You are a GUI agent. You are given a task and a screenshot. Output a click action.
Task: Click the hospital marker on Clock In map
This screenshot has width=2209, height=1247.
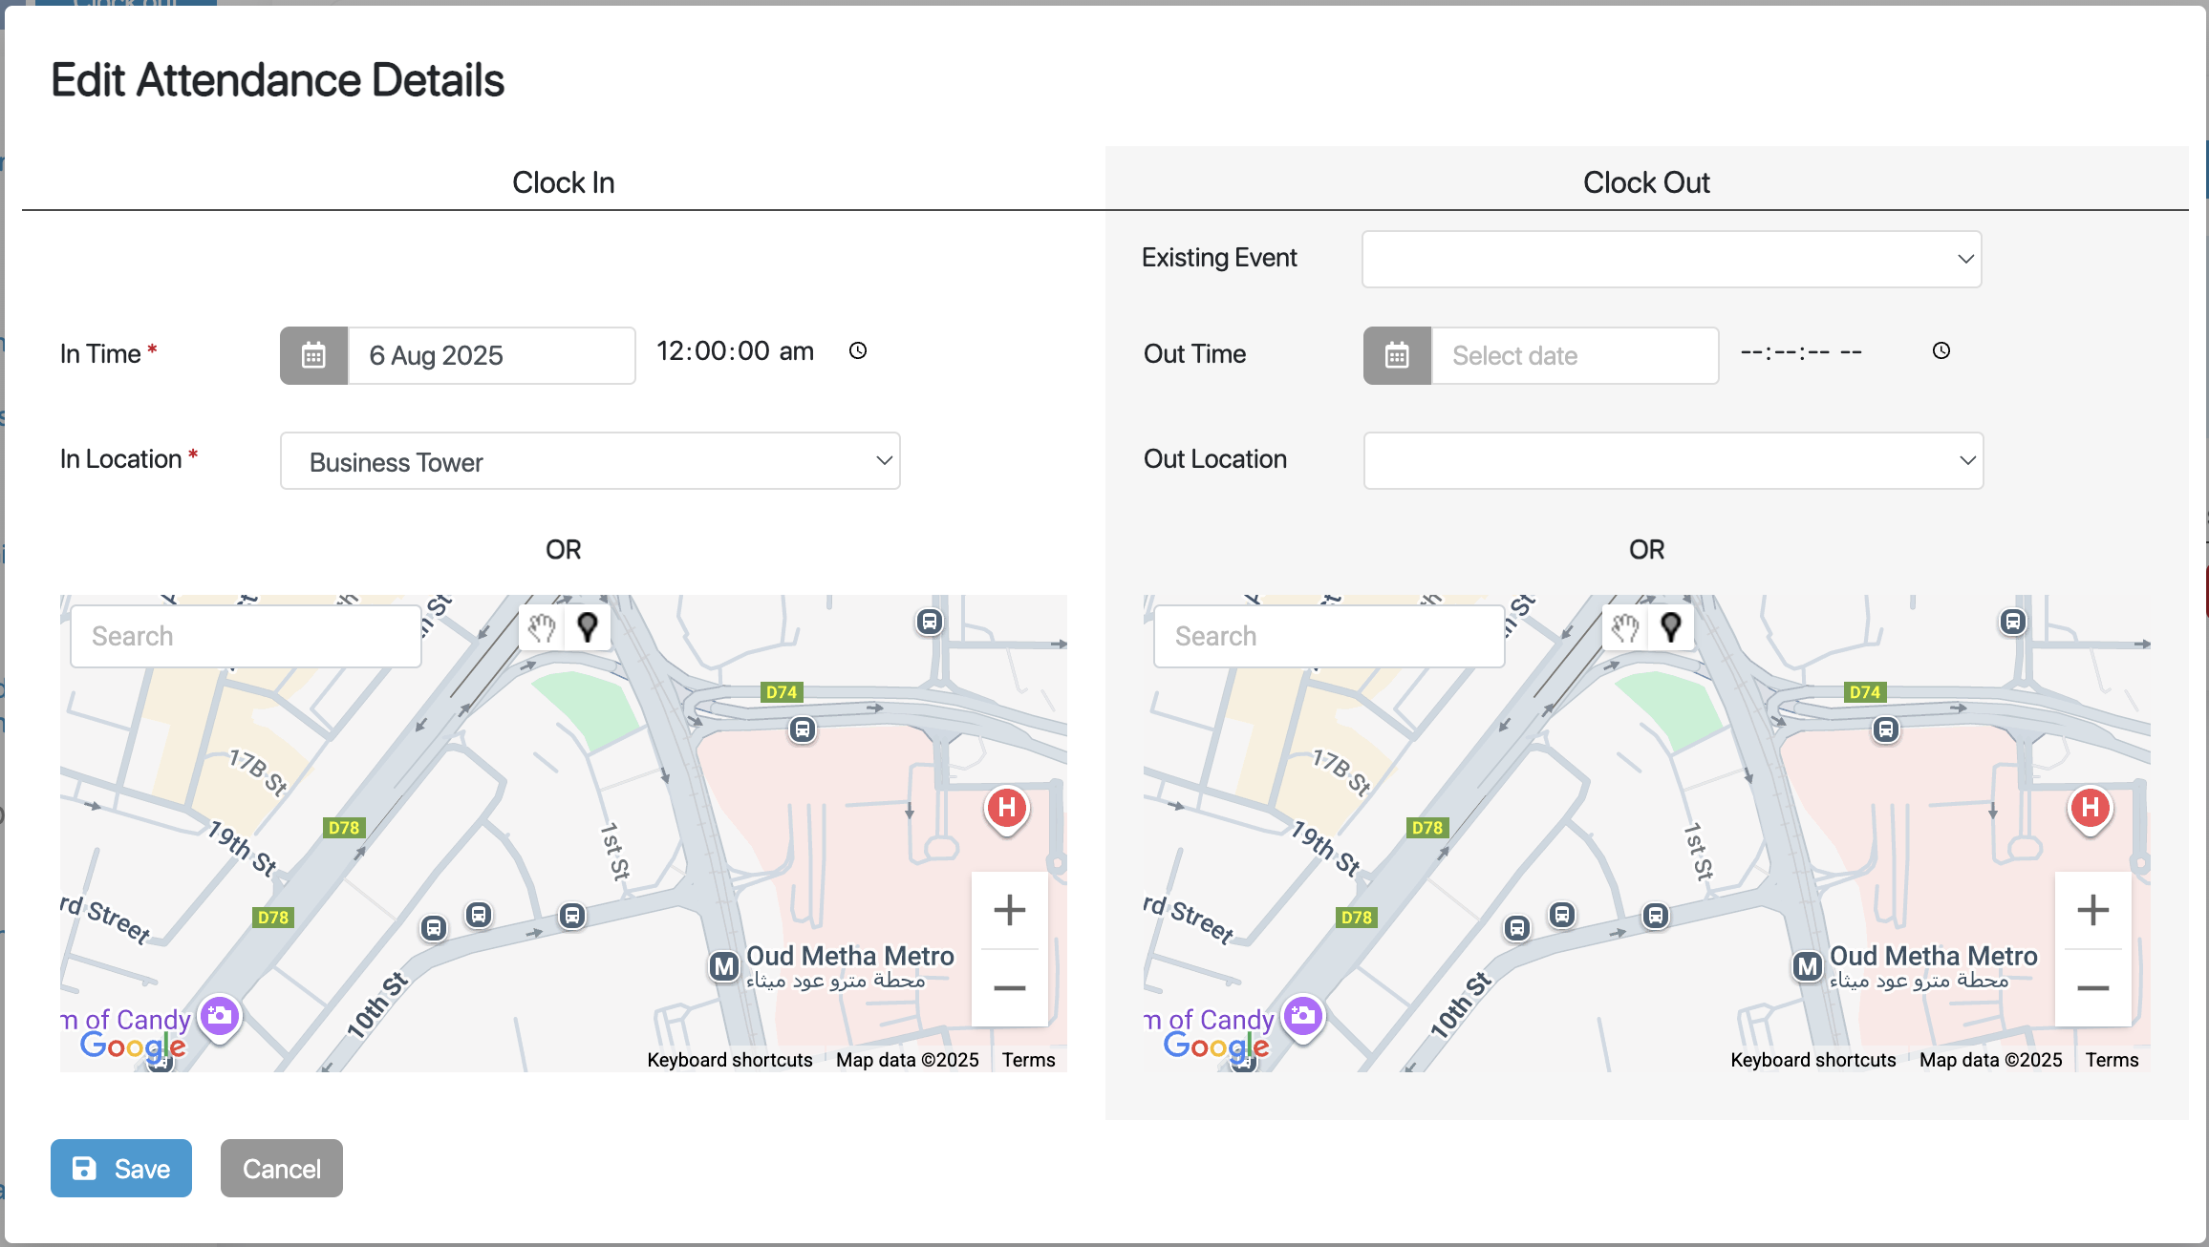[1007, 809]
